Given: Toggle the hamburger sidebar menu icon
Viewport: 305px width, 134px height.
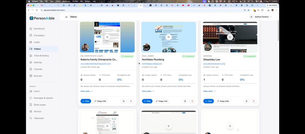Looking at the screenshot, I should click(x=66, y=17).
